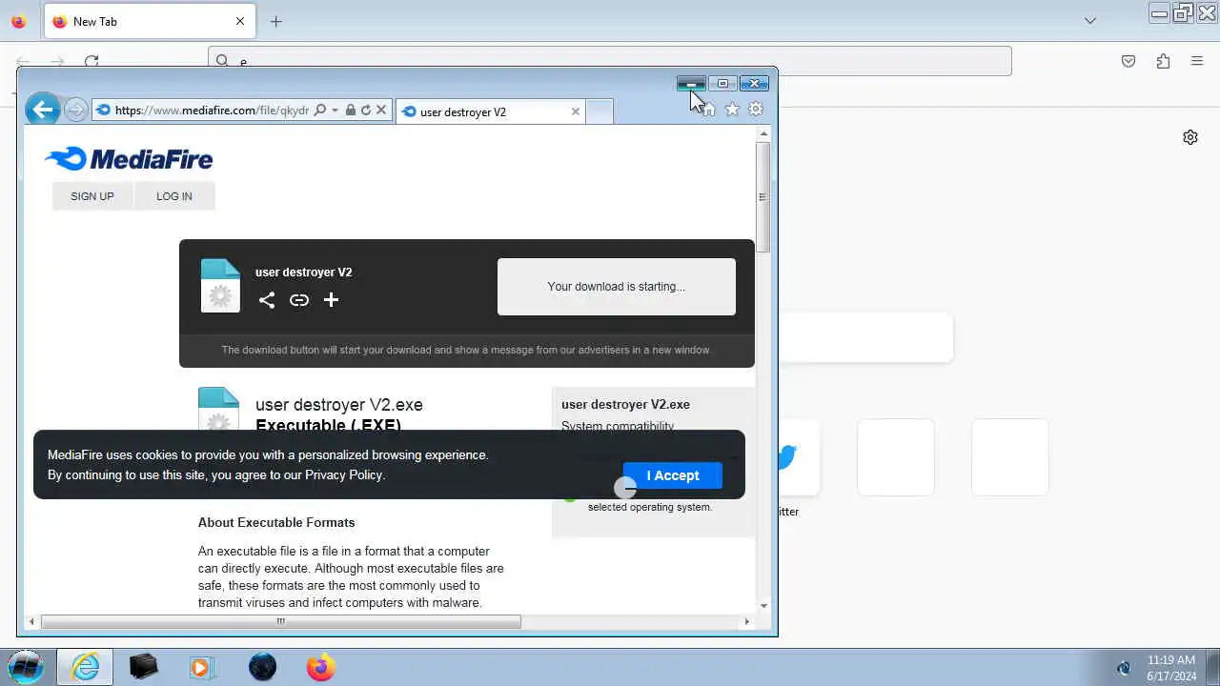Click the taskbar clock showing 11:19 AM

point(1171,667)
